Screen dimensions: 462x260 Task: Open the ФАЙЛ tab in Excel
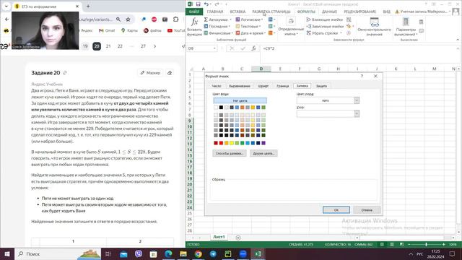[x=194, y=12]
